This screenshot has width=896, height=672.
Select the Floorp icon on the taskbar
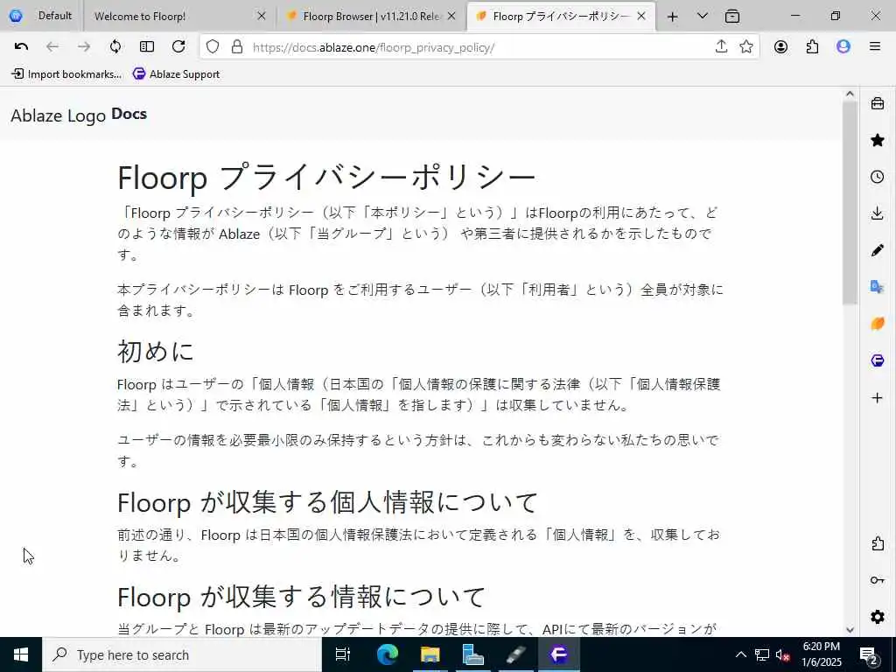click(x=558, y=654)
